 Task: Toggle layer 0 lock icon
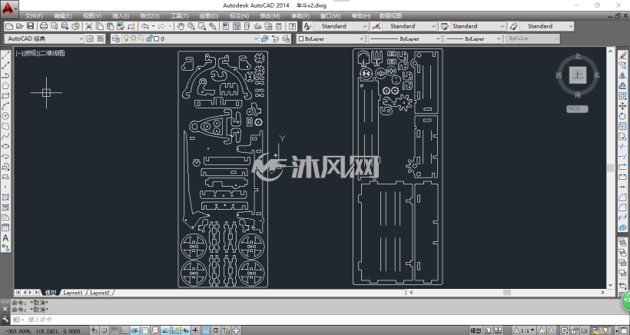click(150, 38)
